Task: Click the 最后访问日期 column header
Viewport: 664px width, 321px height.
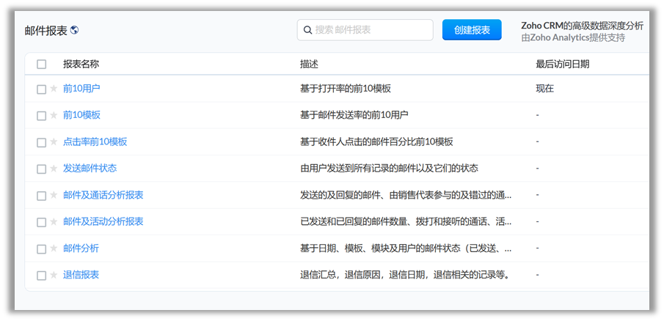Action: point(562,64)
